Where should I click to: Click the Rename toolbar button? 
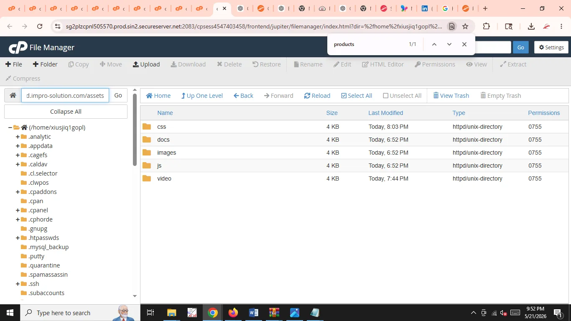pyautogui.click(x=308, y=64)
